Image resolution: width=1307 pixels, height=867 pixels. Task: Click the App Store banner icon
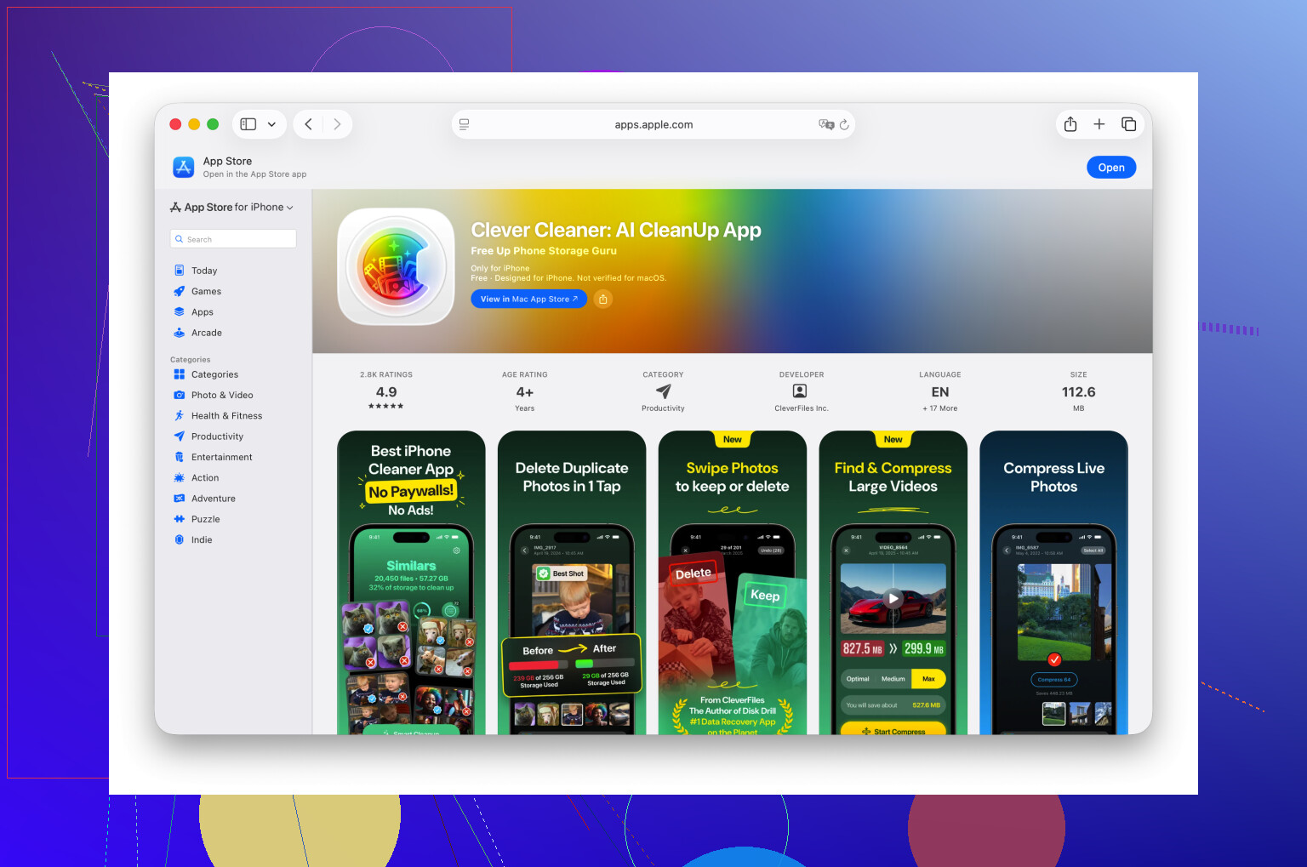click(183, 167)
